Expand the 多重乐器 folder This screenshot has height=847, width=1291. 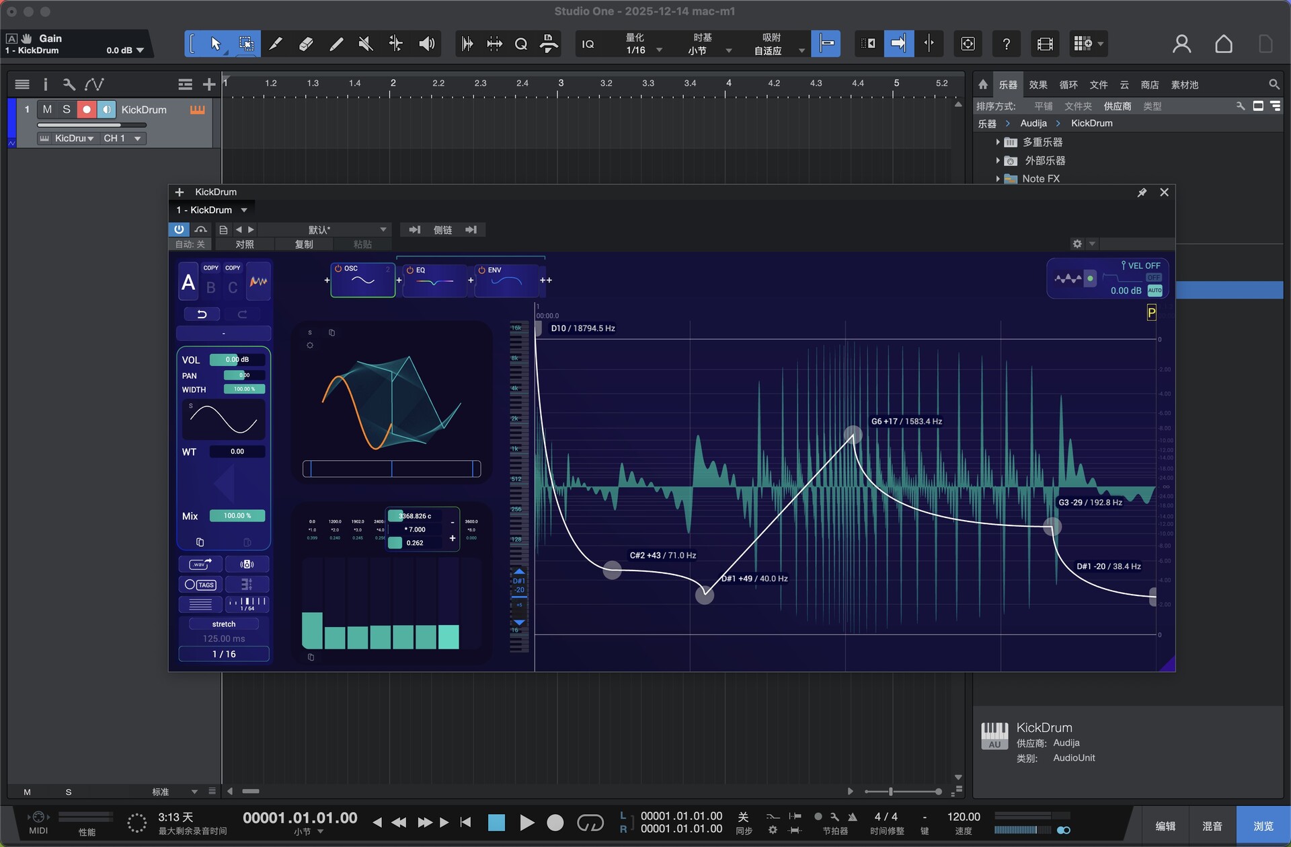pos(998,142)
